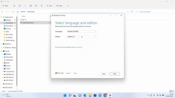Open the Legal link in Setup
The image size is (175, 98).
(75, 73)
